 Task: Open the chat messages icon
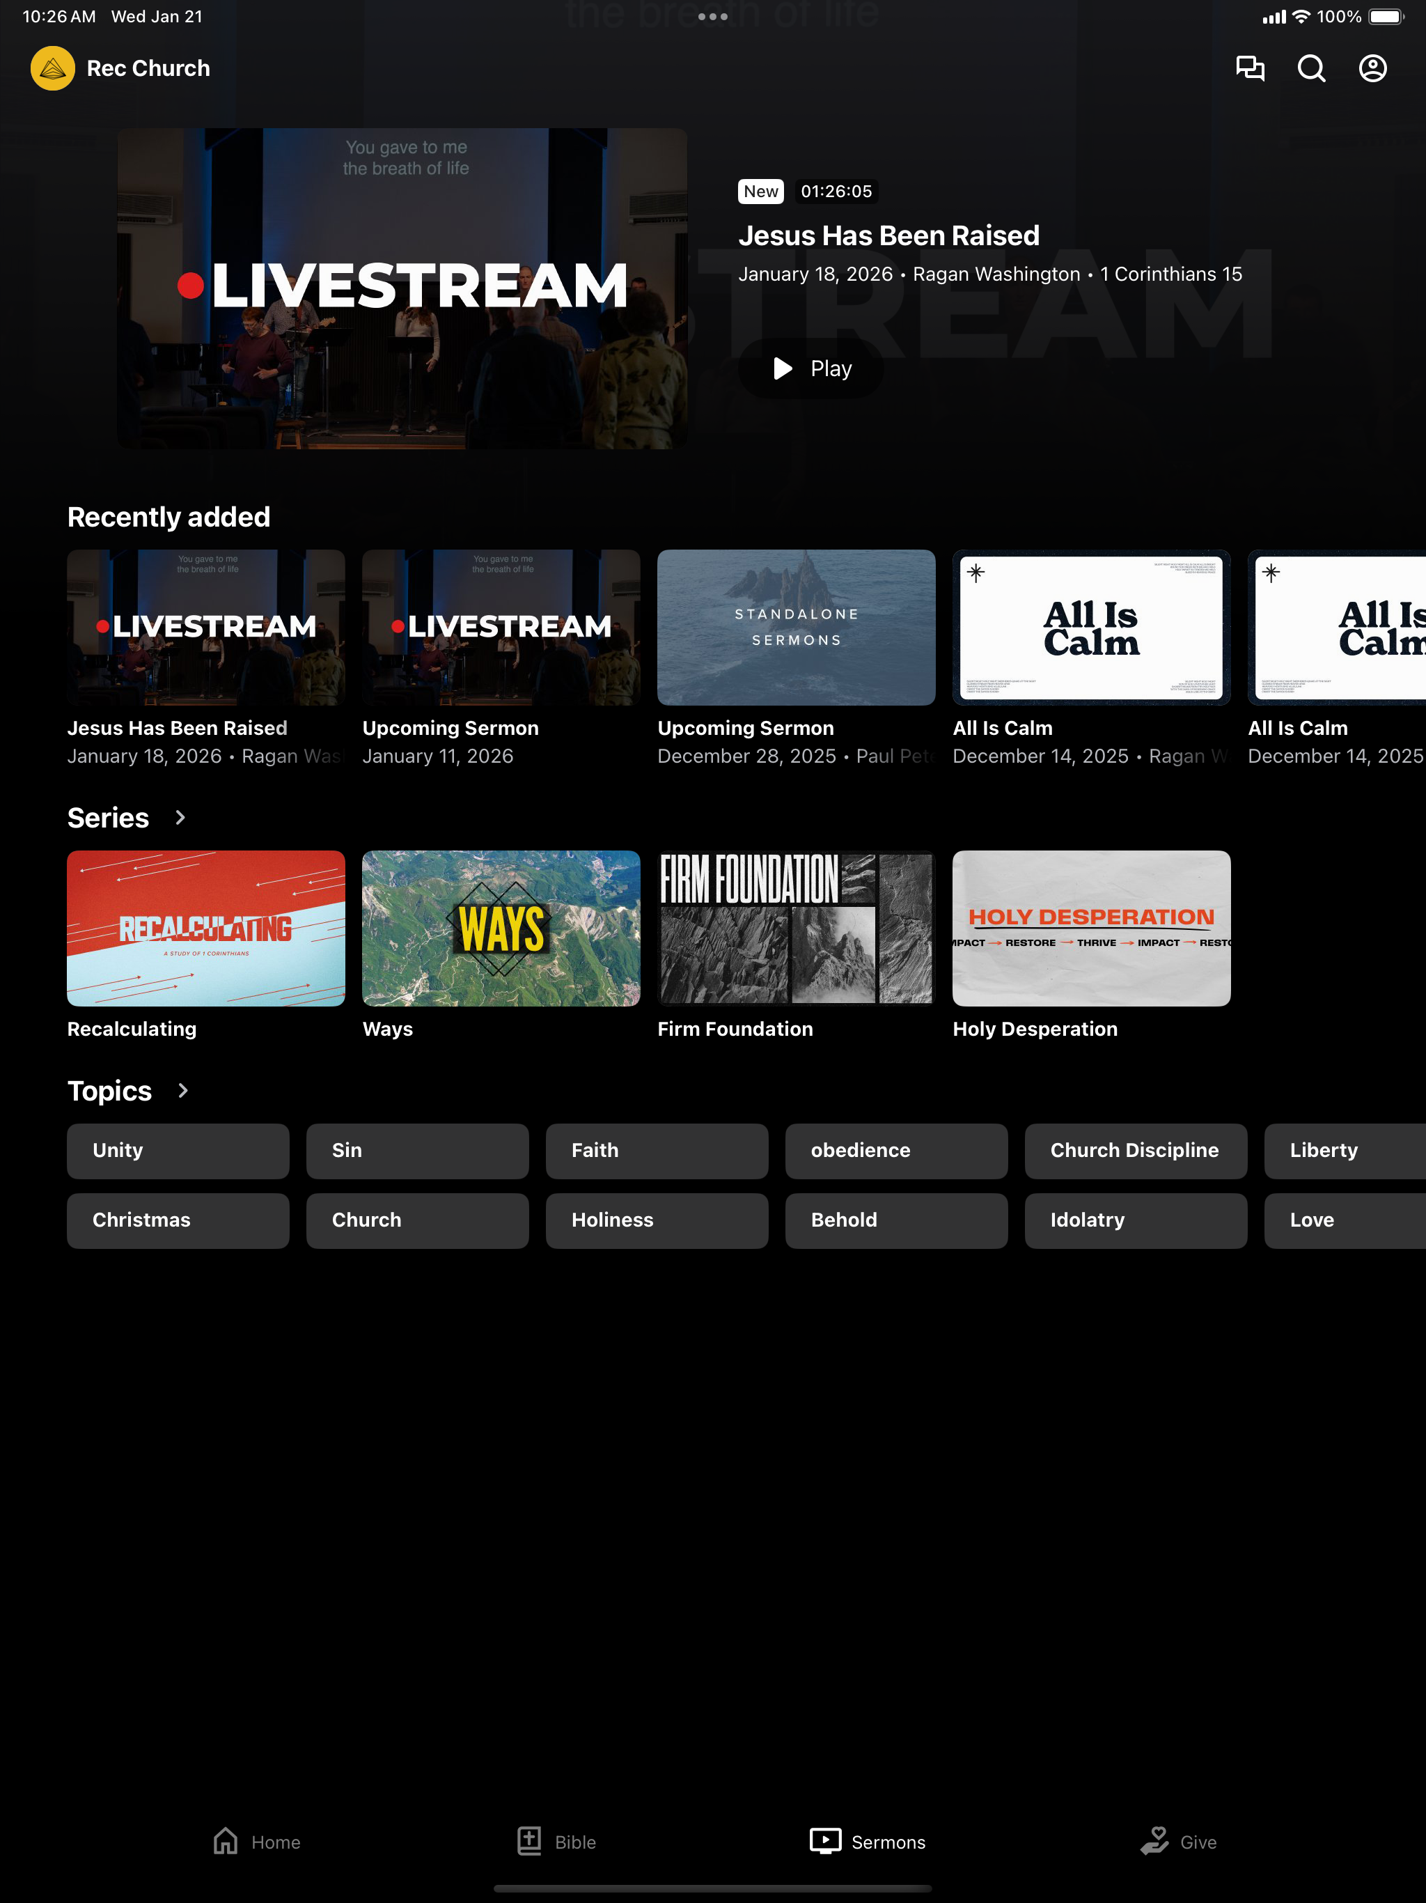pyautogui.click(x=1250, y=68)
